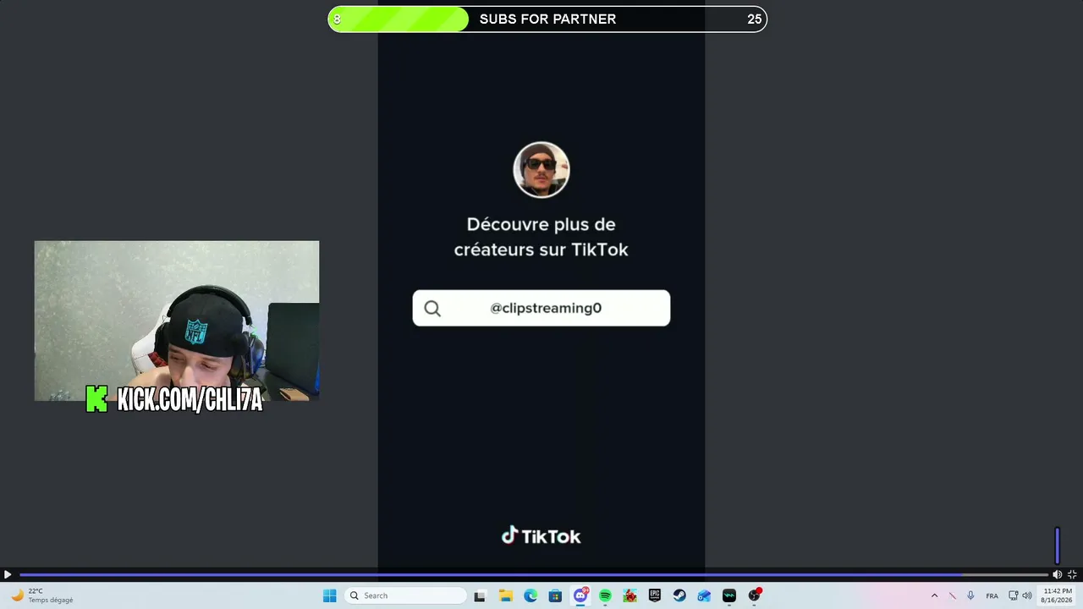
Task: Launch Microsoft Edge from the taskbar
Action: point(531,595)
